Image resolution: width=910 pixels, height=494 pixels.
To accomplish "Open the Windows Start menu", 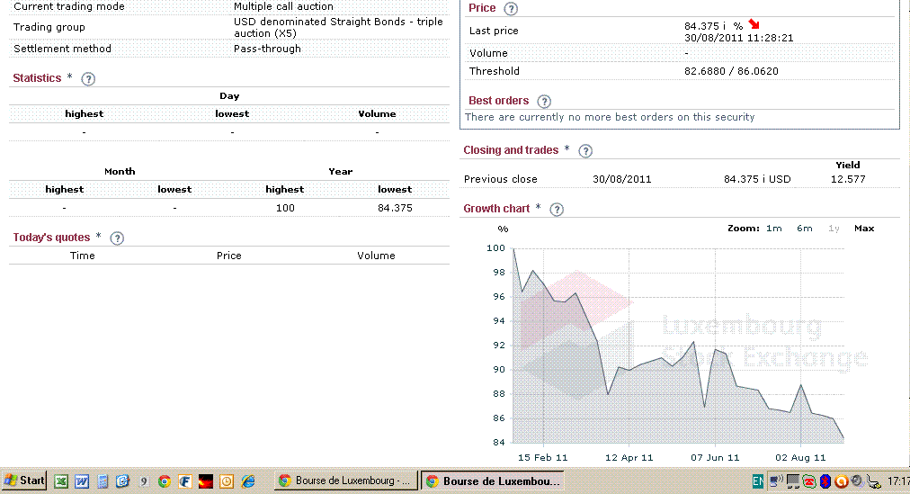I will click(x=24, y=481).
